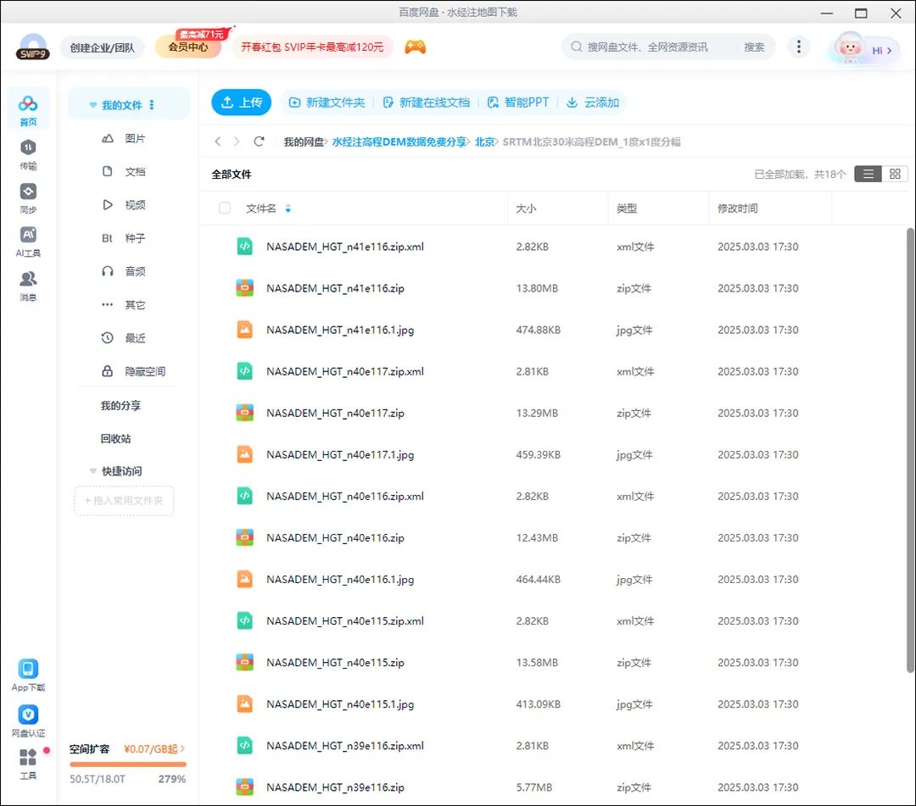Open 空间扩容 price chevron link

(154, 749)
